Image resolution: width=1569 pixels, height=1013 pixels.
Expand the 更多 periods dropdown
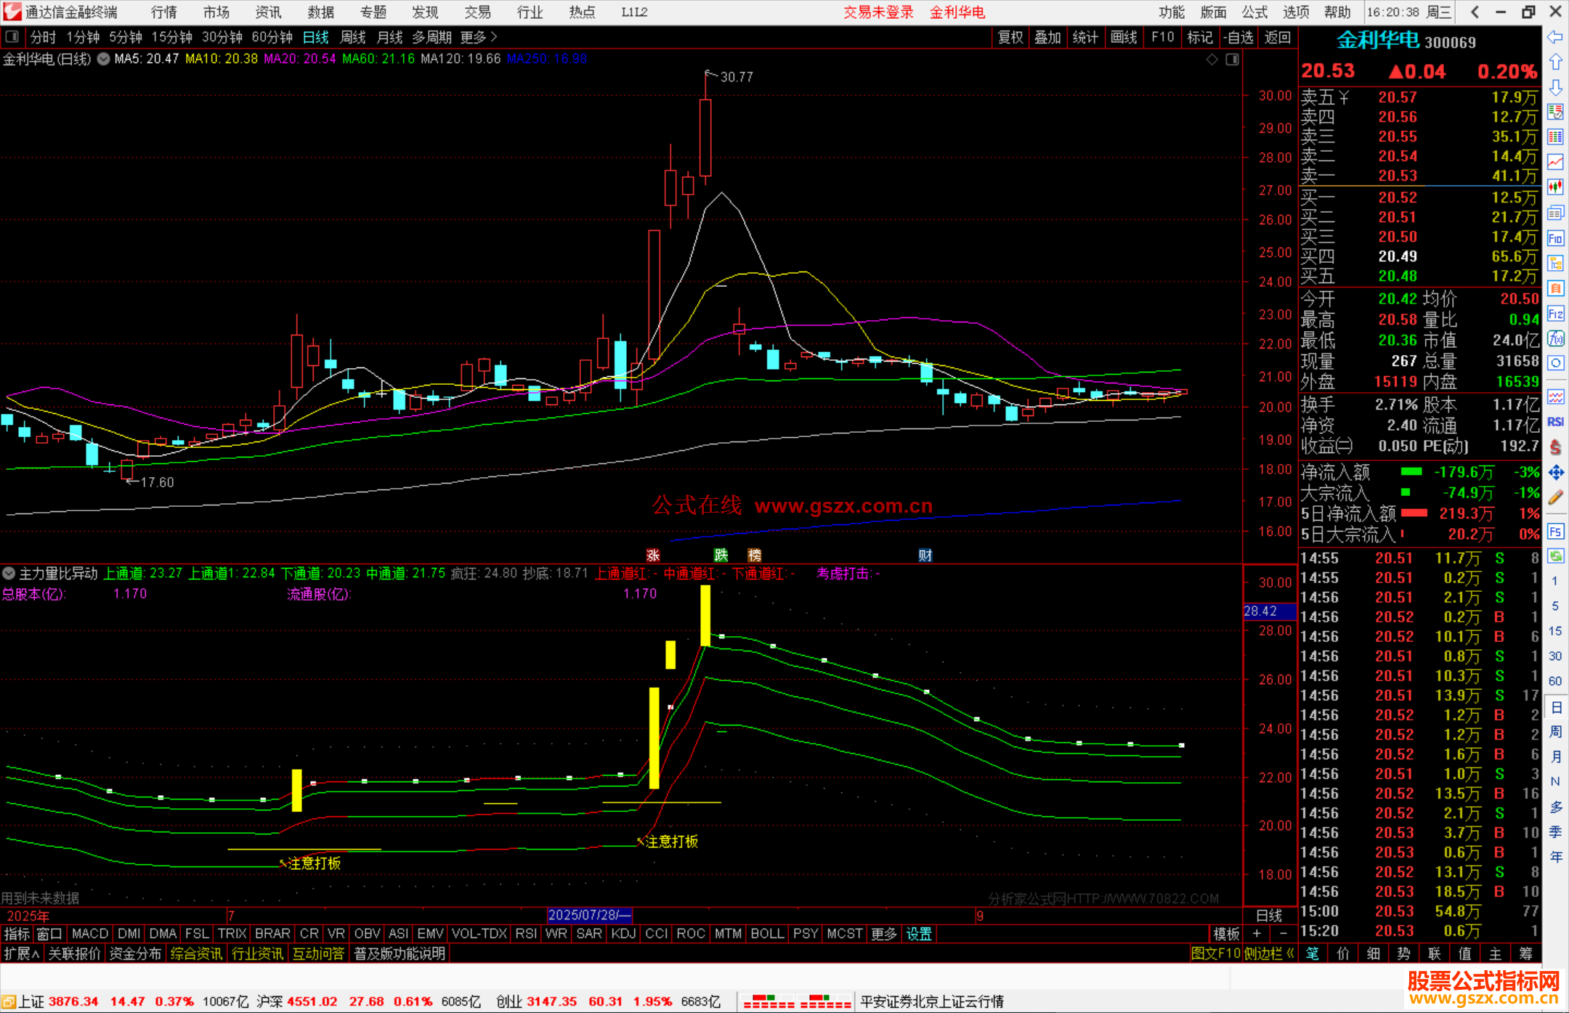point(479,37)
